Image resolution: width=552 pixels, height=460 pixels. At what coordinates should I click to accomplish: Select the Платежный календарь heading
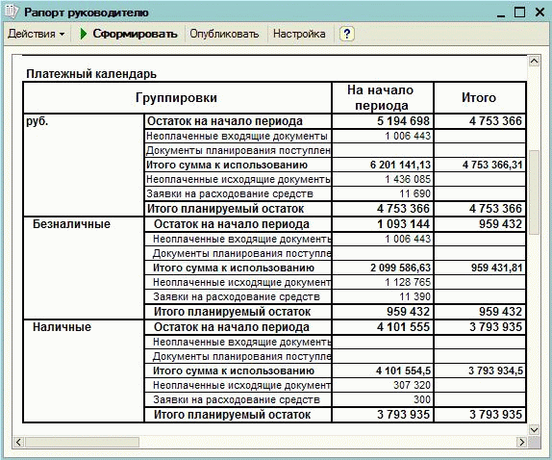tap(91, 74)
